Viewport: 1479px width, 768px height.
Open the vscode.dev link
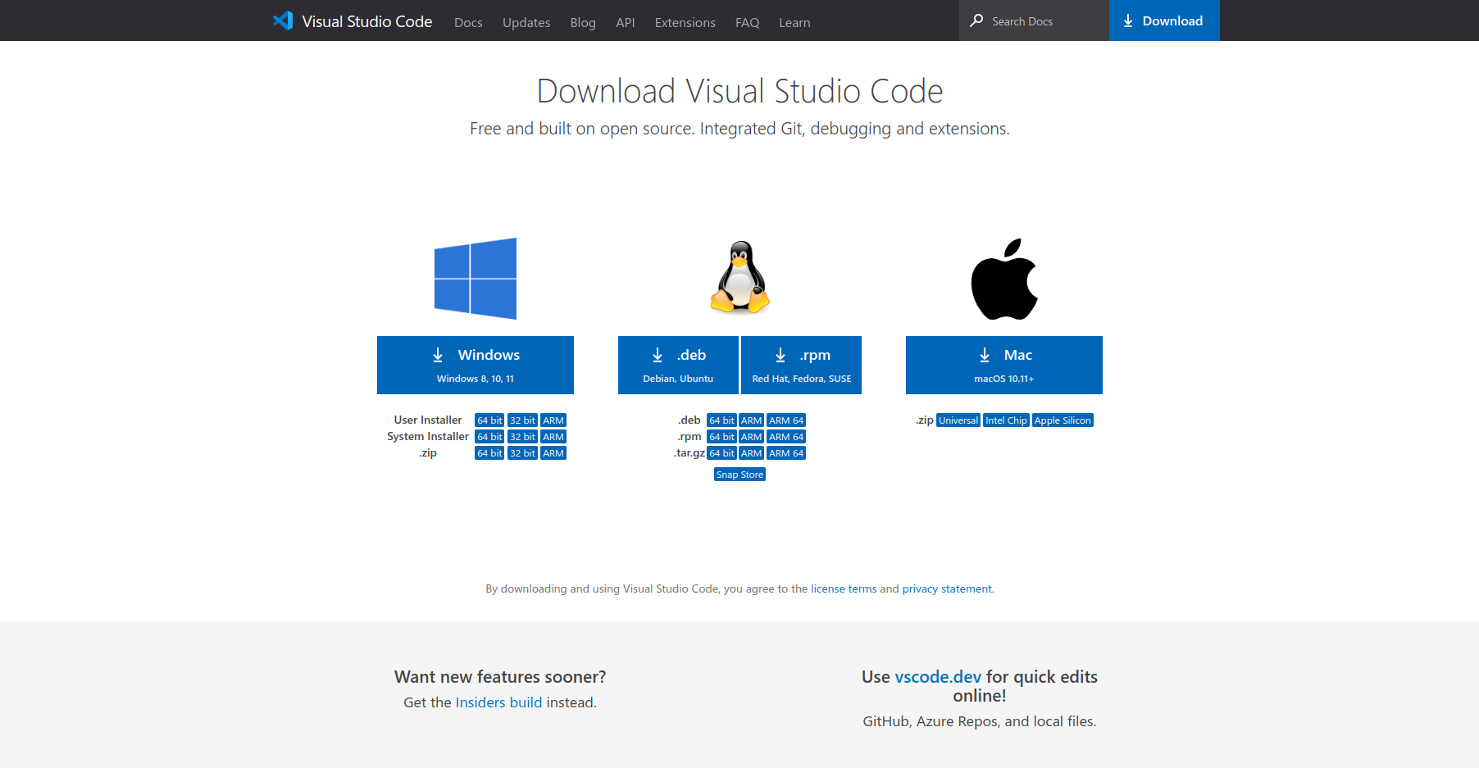click(938, 677)
